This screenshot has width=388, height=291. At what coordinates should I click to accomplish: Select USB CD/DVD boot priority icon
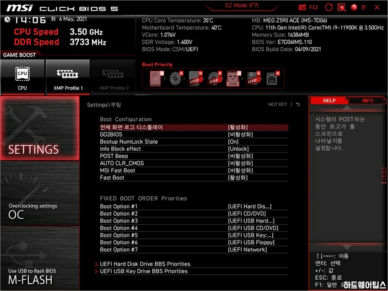point(214,78)
